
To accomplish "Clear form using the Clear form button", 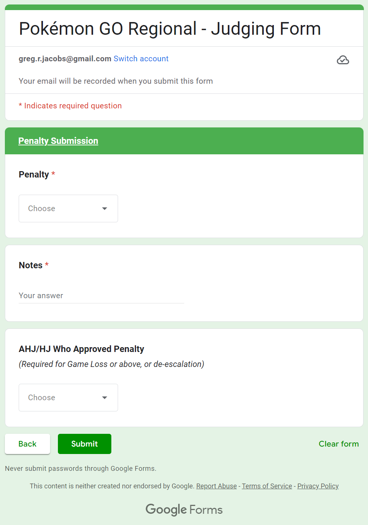I will click(338, 444).
